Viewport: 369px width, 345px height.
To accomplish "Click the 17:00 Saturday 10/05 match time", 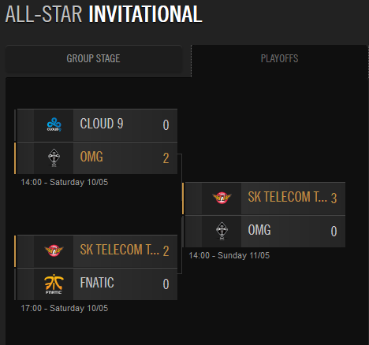I will [65, 308].
